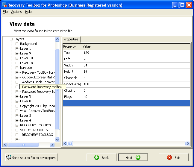Click the red X icon on Exit button
The height and width of the screenshot is (167, 194).
click(169, 157)
